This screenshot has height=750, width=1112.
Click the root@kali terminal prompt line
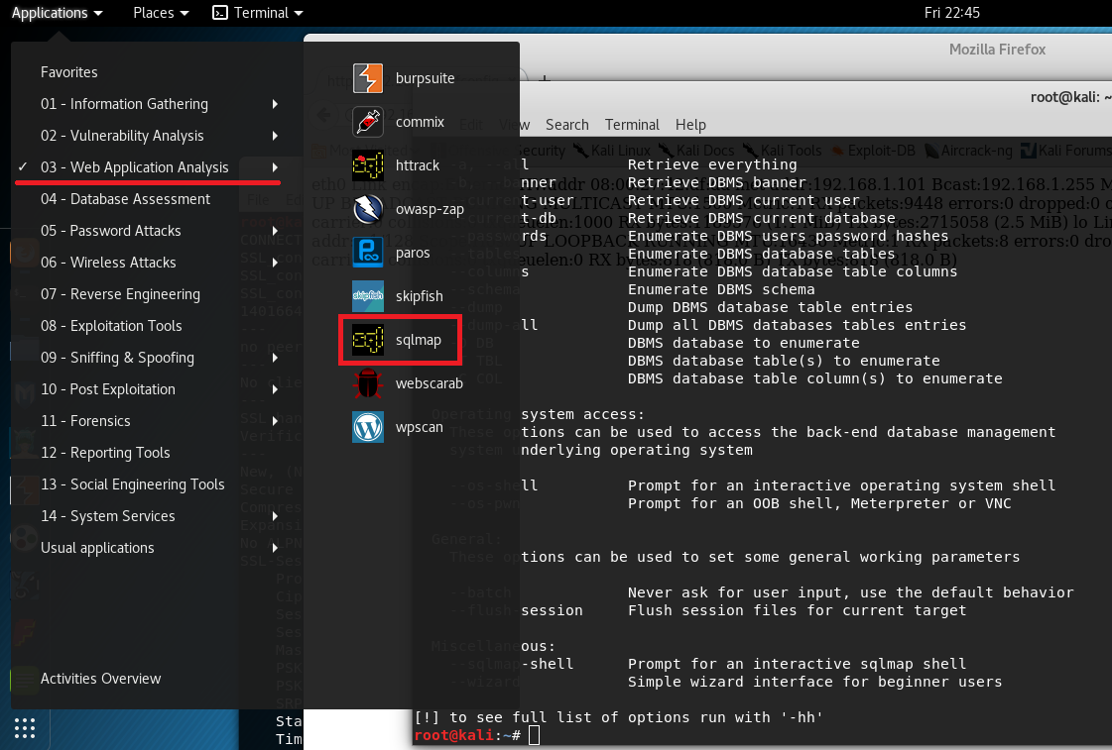tap(476, 735)
